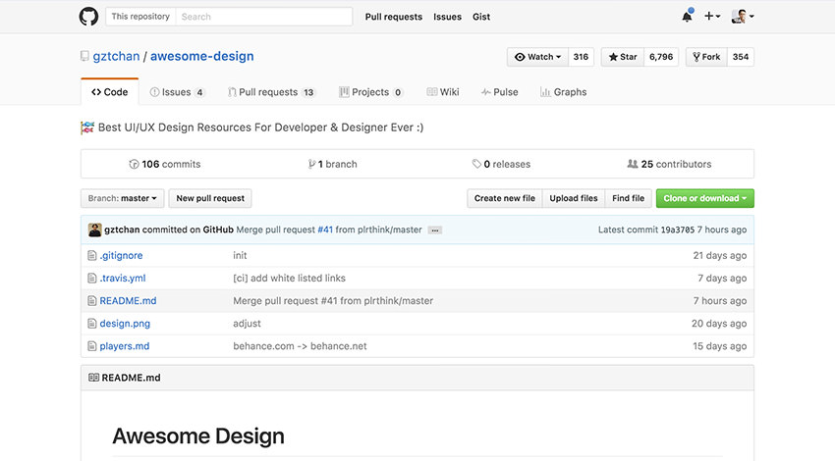Open the Wiki tab

click(x=443, y=92)
